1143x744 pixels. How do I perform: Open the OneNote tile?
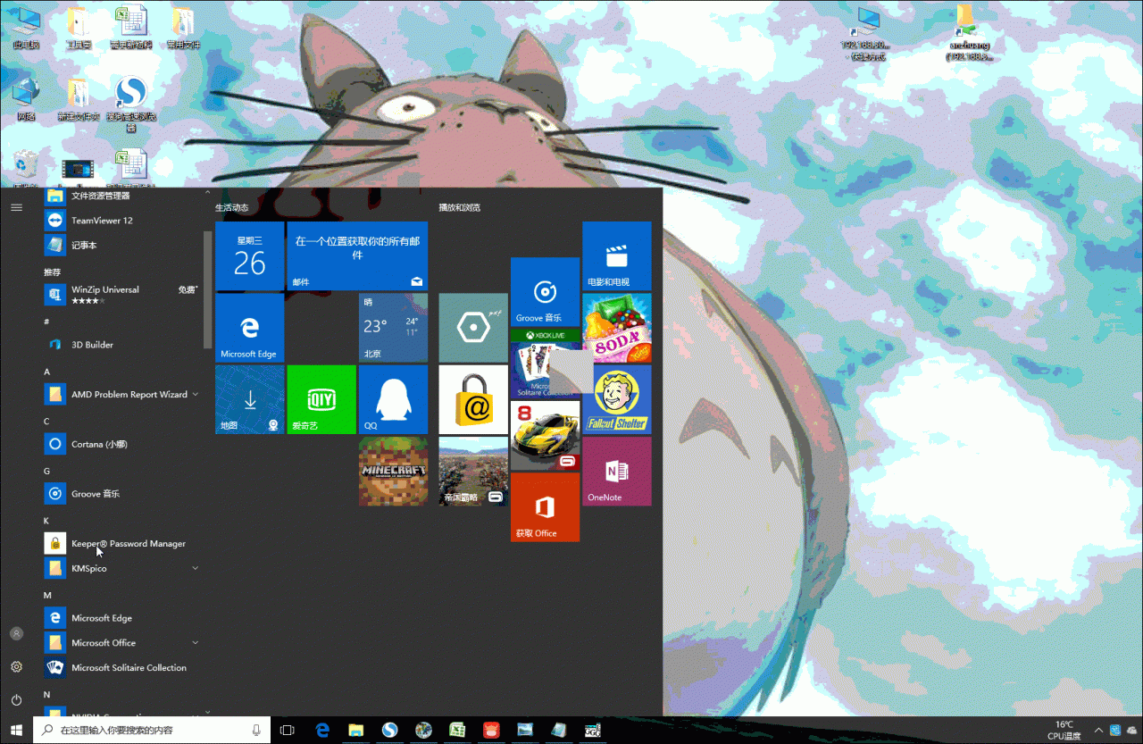pos(617,471)
